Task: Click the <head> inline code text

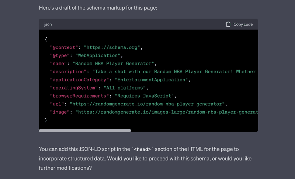Action: point(142,149)
